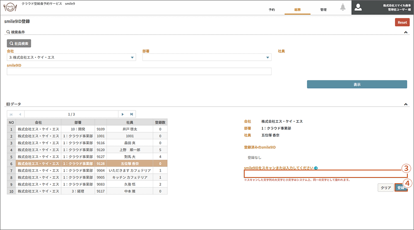Viewport: 414px width, 230px height.
Task: Click the 会社 column header in table
Action: pos(38,122)
